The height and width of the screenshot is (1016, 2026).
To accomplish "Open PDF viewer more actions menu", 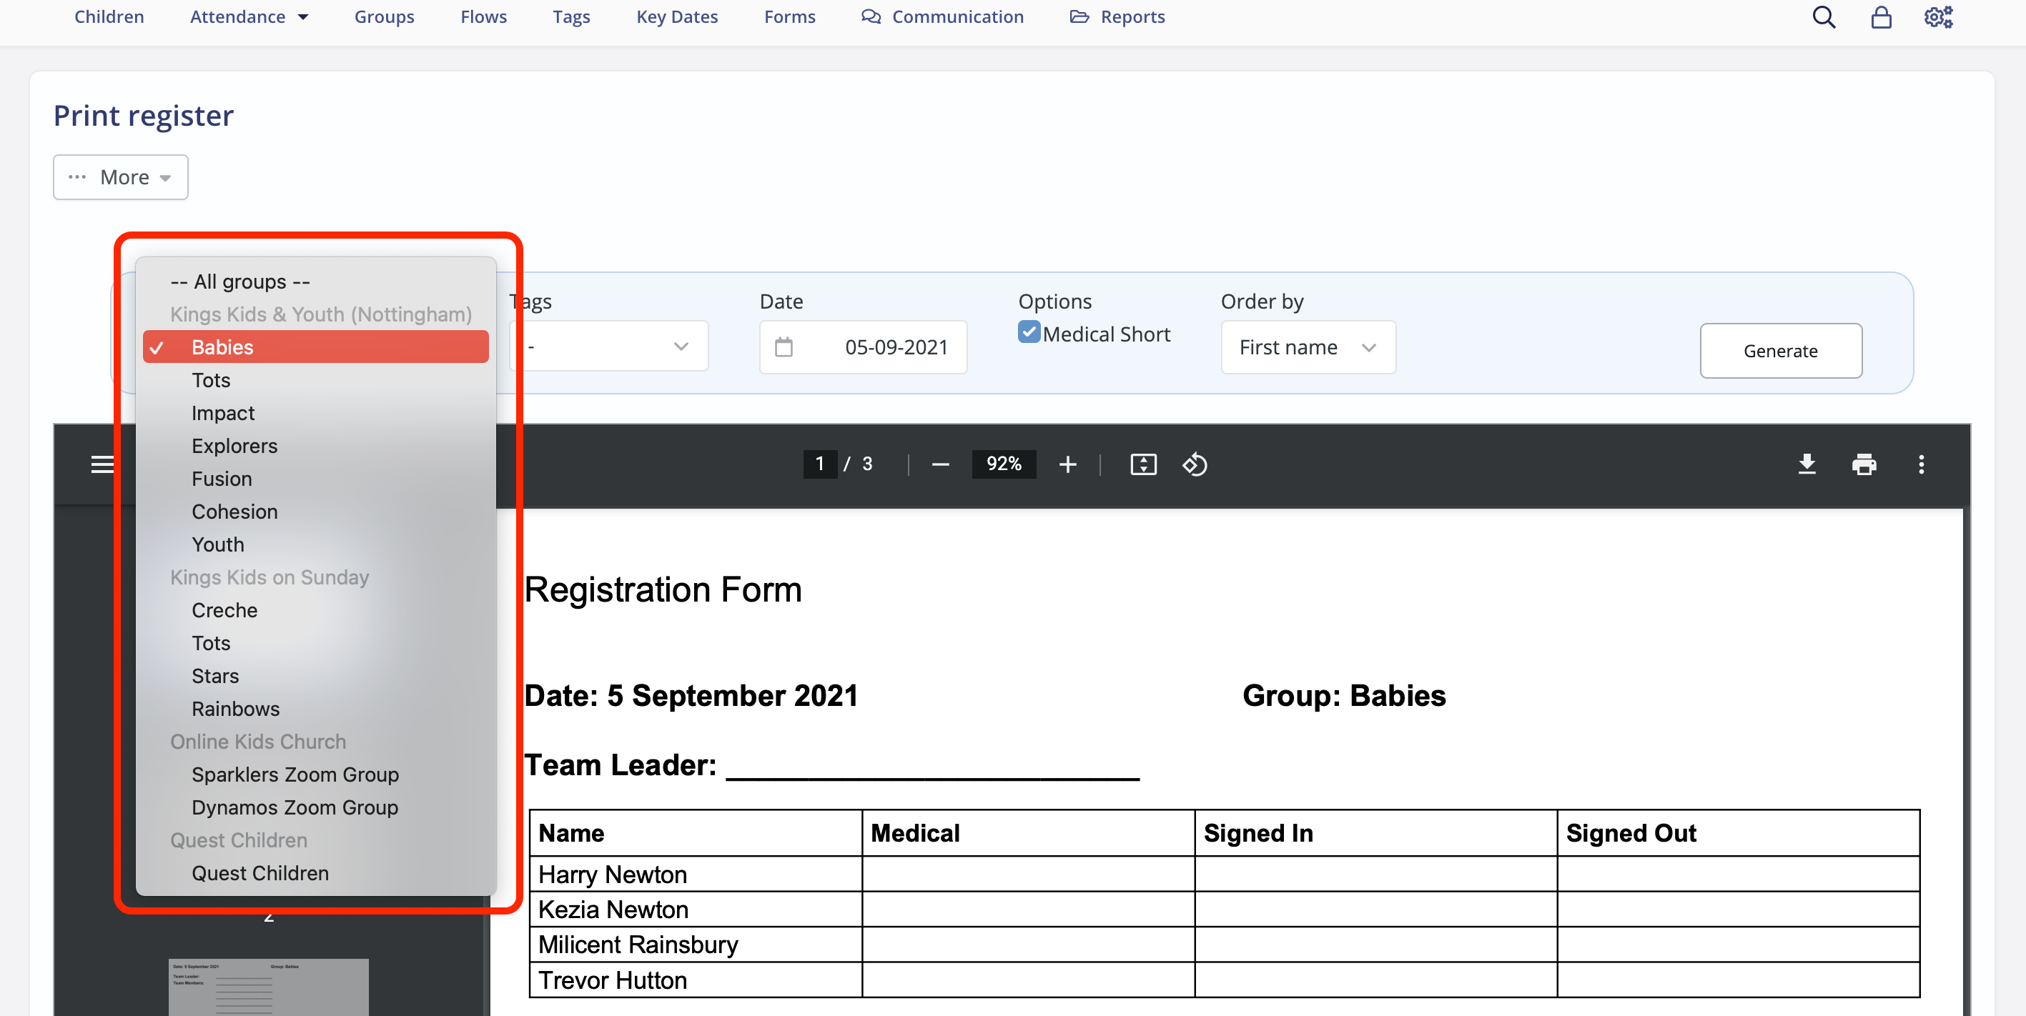I will [1921, 464].
